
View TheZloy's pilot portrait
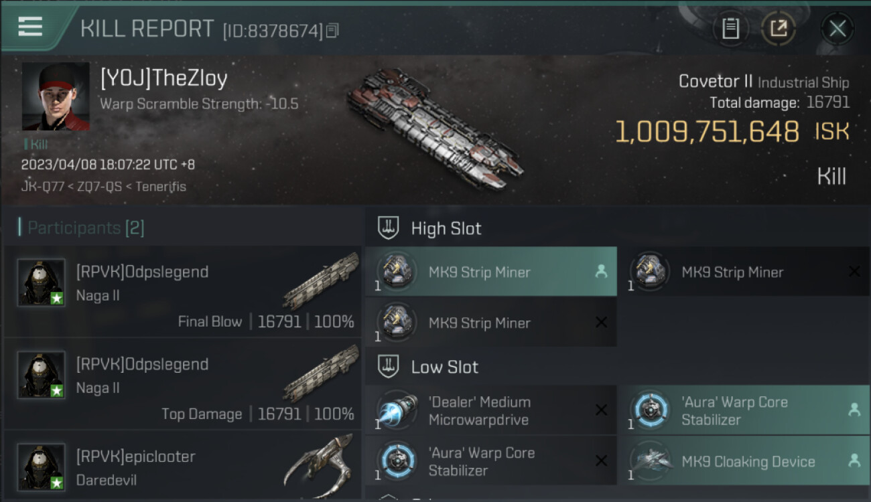tap(56, 96)
